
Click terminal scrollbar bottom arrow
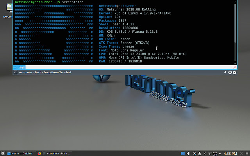(235, 63)
